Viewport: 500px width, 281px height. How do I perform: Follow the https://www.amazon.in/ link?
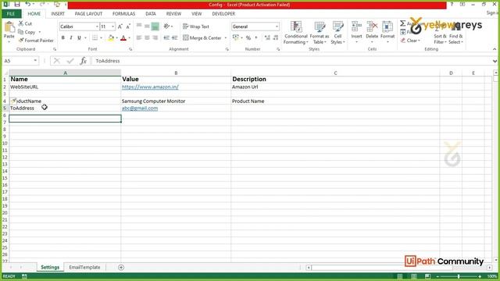150,87
